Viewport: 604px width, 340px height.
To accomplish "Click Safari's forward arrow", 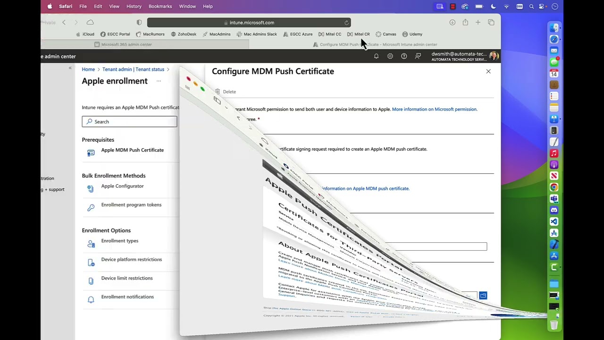I will pos(76,22).
